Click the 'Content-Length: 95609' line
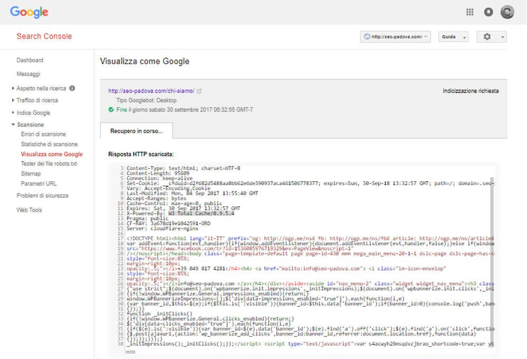This screenshot has width=527, height=359. (158, 173)
